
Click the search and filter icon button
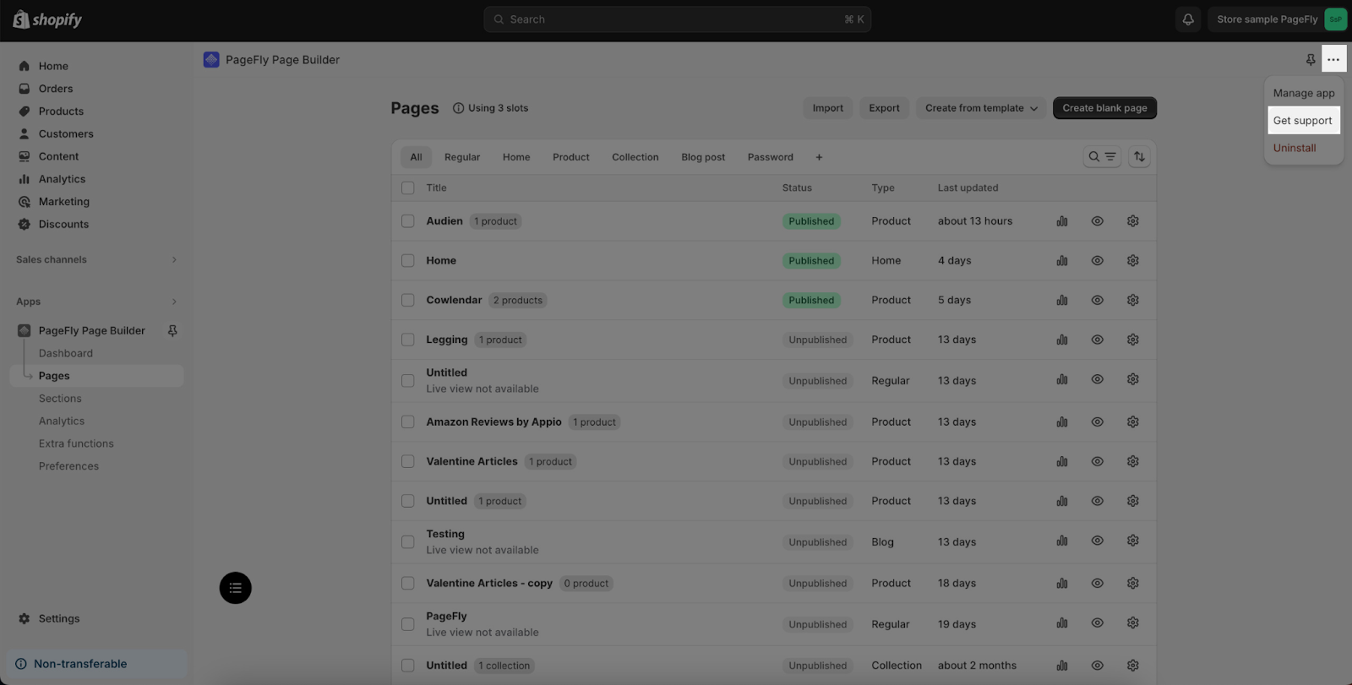tap(1102, 156)
